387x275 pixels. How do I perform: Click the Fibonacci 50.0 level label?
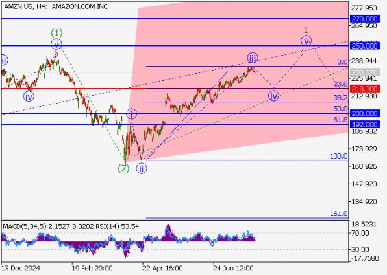(x=341, y=109)
